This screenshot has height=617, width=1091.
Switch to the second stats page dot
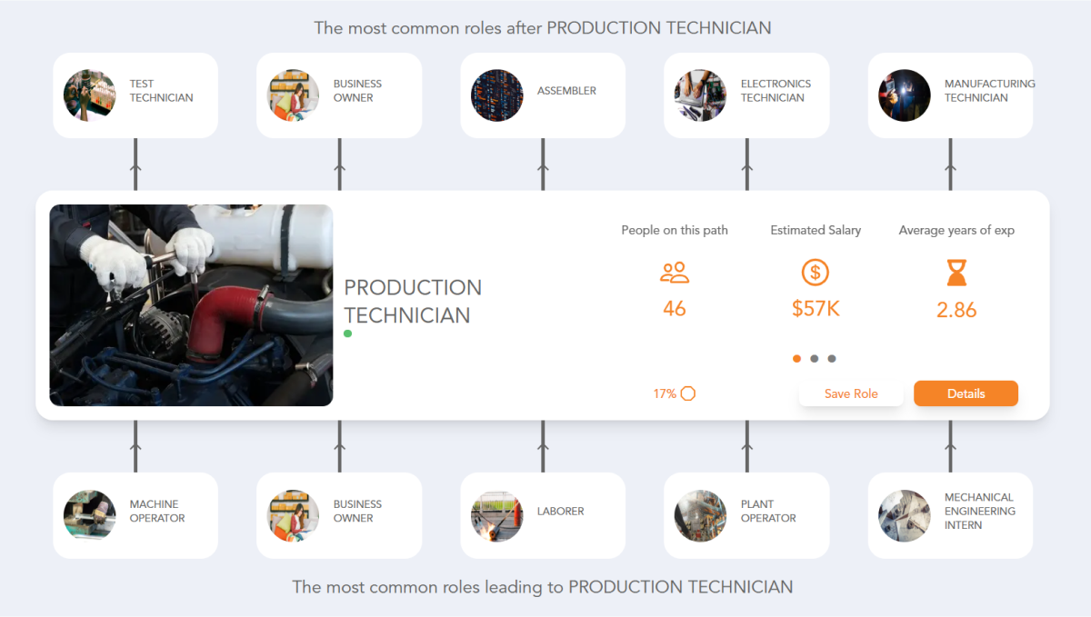815,358
